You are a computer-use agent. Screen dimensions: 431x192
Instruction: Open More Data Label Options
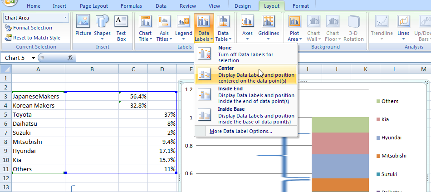point(241,131)
